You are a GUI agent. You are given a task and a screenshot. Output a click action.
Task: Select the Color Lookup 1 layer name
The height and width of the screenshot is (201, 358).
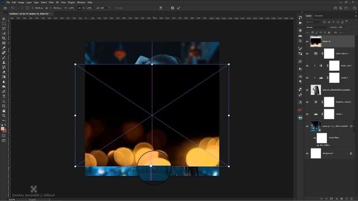click(342, 54)
